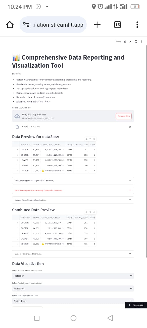
Task: Click the Browse files button
Action: click(x=124, y=116)
